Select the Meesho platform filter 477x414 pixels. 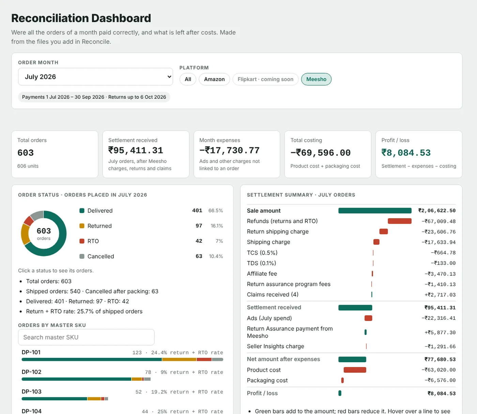click(x=316, y=79)
